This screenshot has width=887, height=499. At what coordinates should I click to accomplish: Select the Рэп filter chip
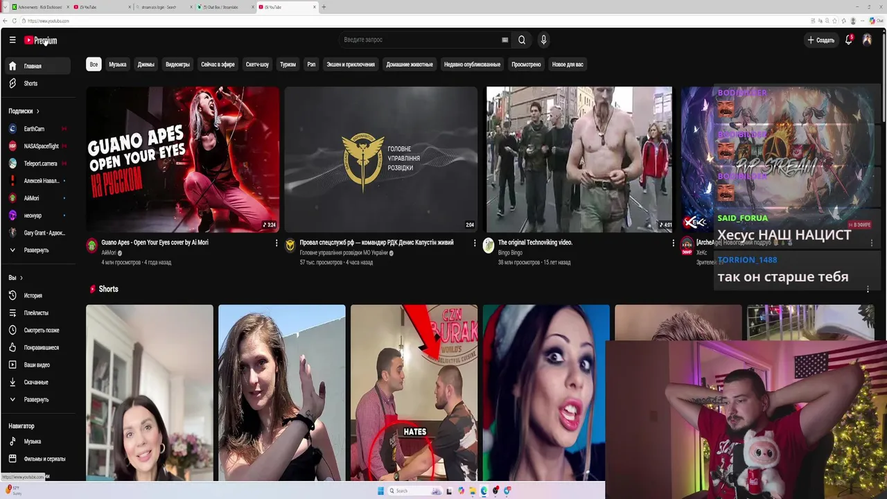pyautogui.click(x=311, y=64)
